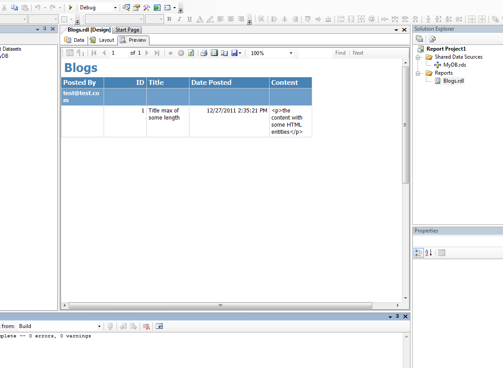Image resolution: width=503 pixels, height=368 pixels.
Task: Click the Center text alignment icon
Action: point(231,19)
